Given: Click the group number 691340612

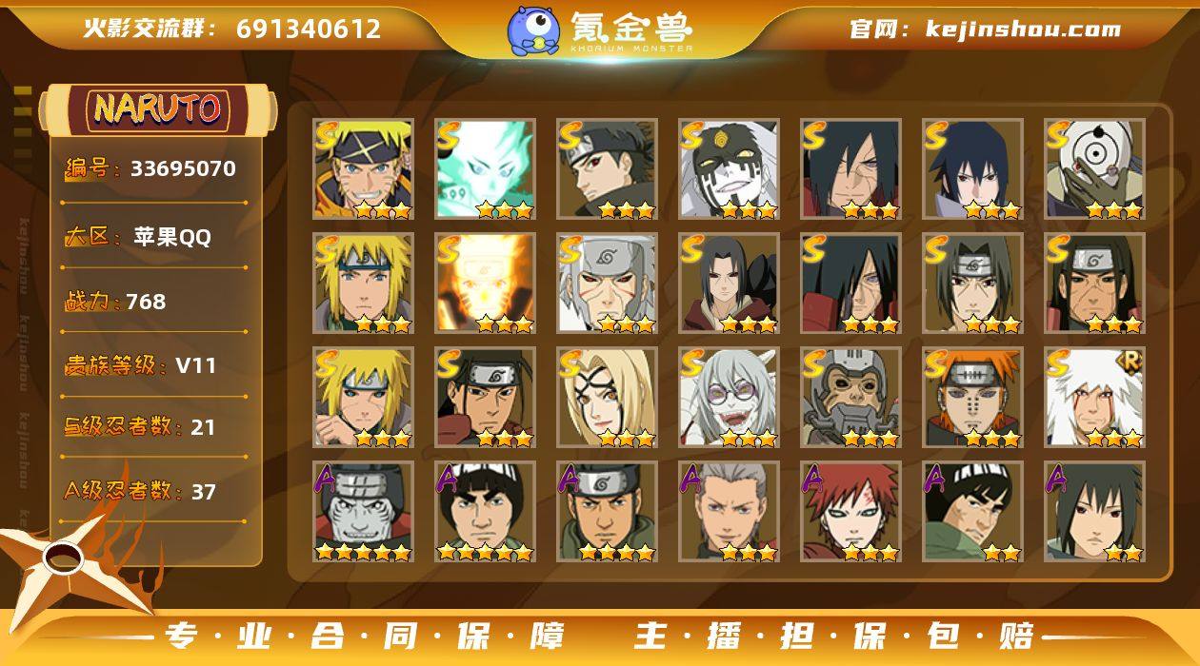Looking at the screenshot, I should pyautogui.click(x=309, y=29).
